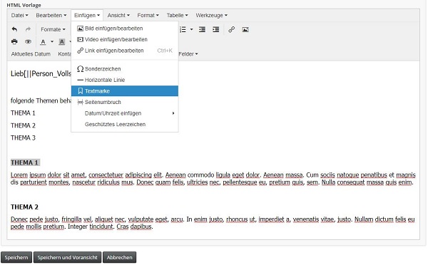Click THEMA 3 in the topic list
This screenshot has height=265, width=428.
(x=24, y=137)
